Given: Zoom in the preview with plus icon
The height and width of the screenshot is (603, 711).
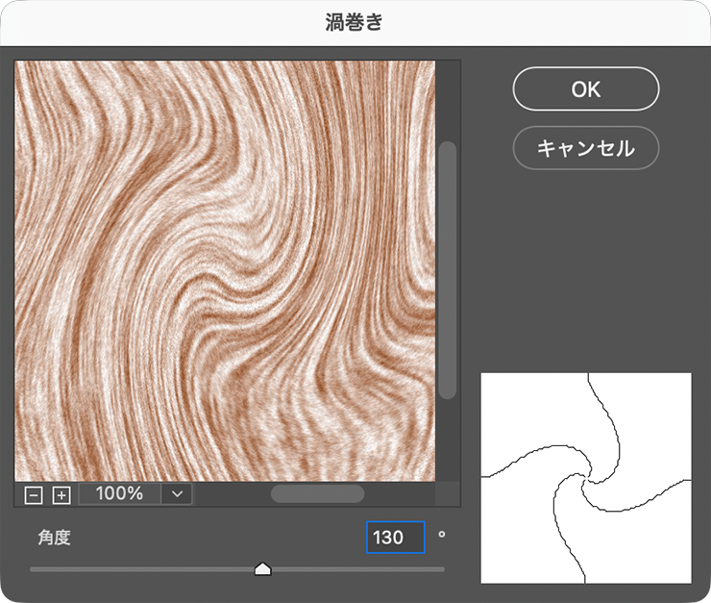Looking at the screenshot, I should click(61, 495).
